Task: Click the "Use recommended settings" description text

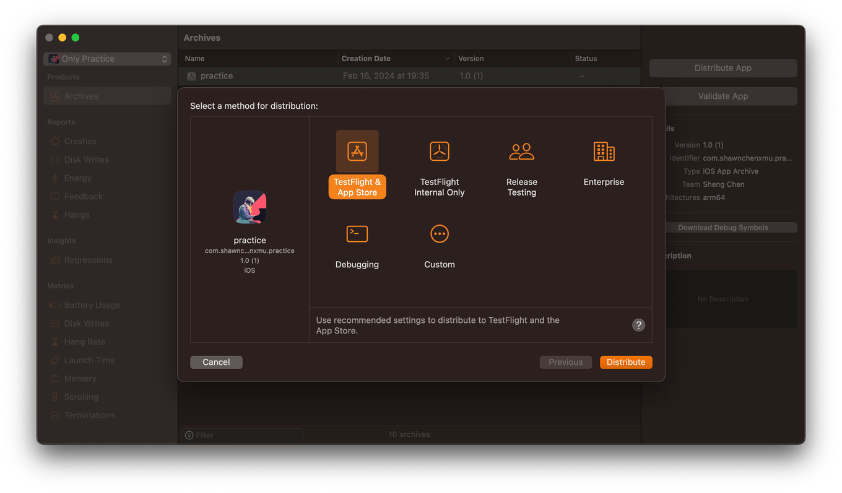Action: (x=438, y=325)
